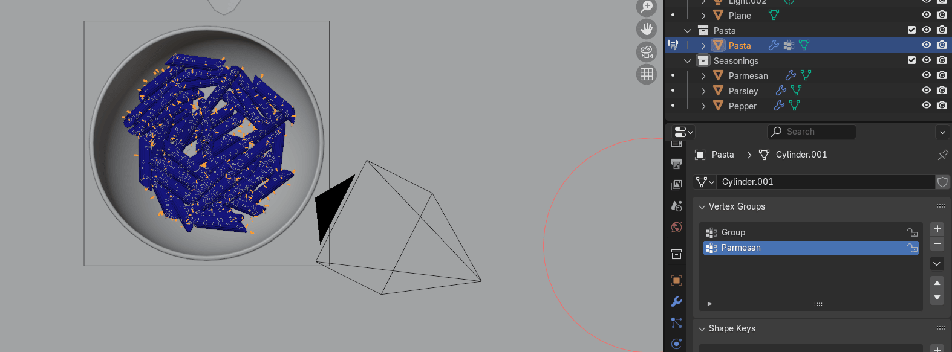Uncheck the Seasonings collection checkbox
952x352 pixels.
point(911,60)
